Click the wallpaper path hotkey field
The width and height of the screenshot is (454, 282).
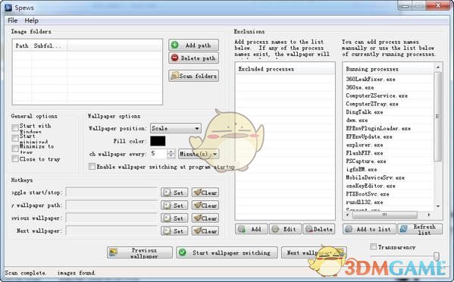click(111, 205)
